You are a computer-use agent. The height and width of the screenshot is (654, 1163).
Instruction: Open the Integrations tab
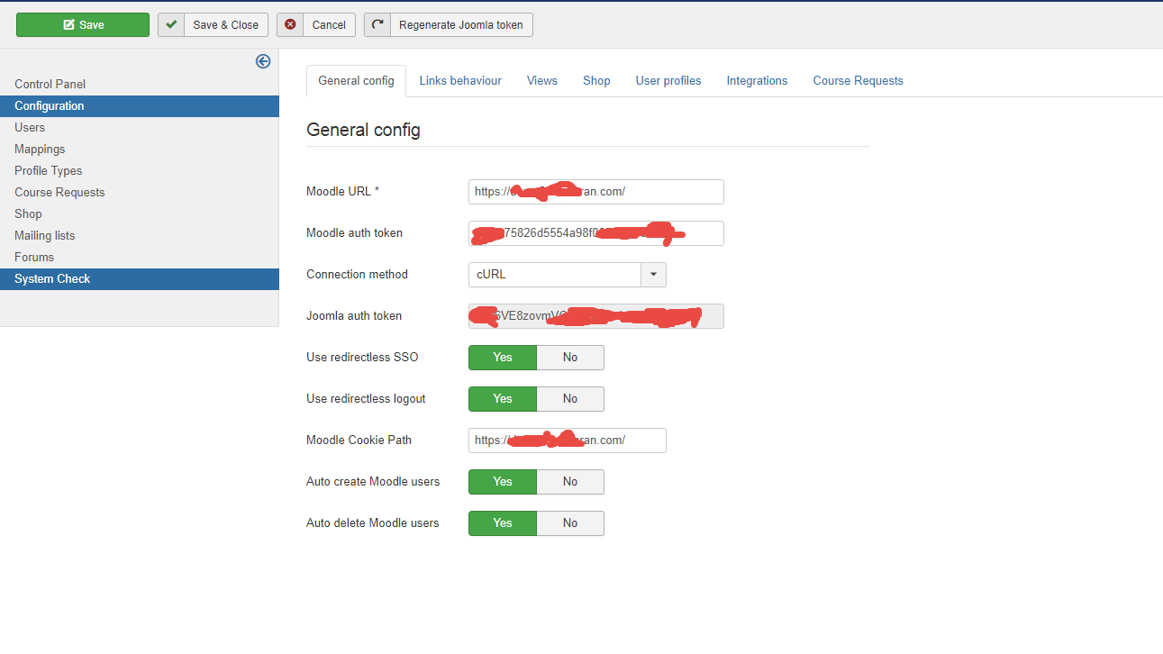click(757, 81)
